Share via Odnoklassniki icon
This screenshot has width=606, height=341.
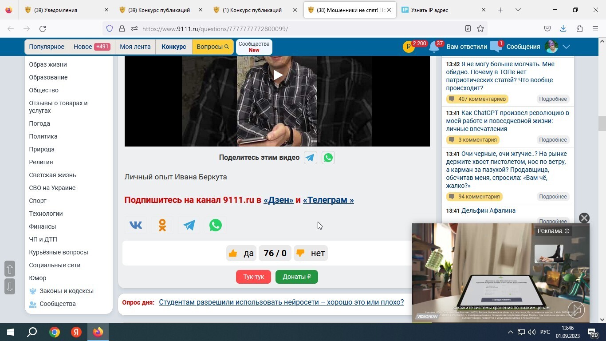162,225
